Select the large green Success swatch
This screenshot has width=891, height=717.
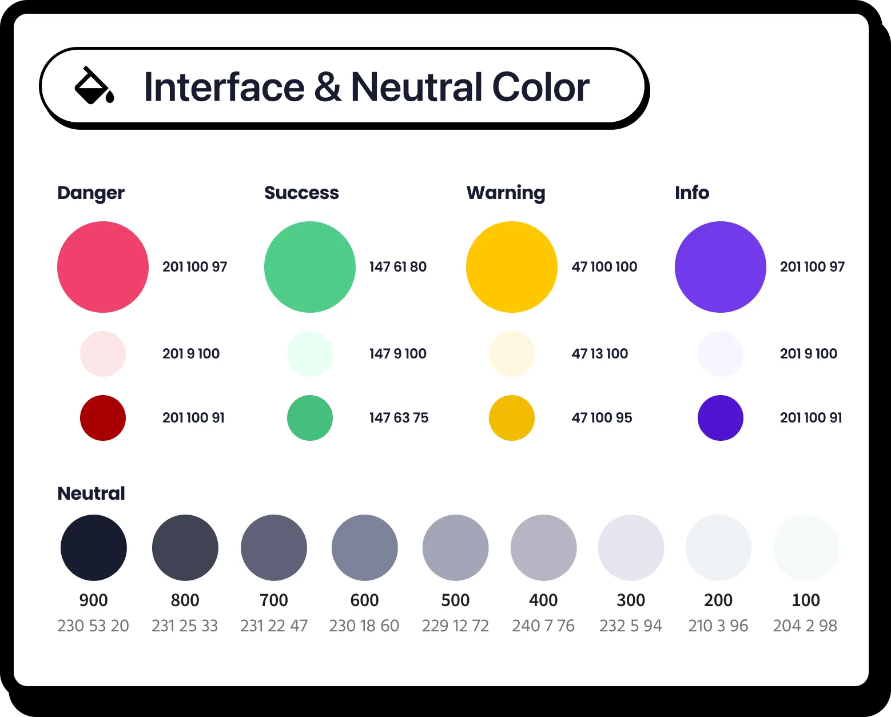click(x=310, y=267)
